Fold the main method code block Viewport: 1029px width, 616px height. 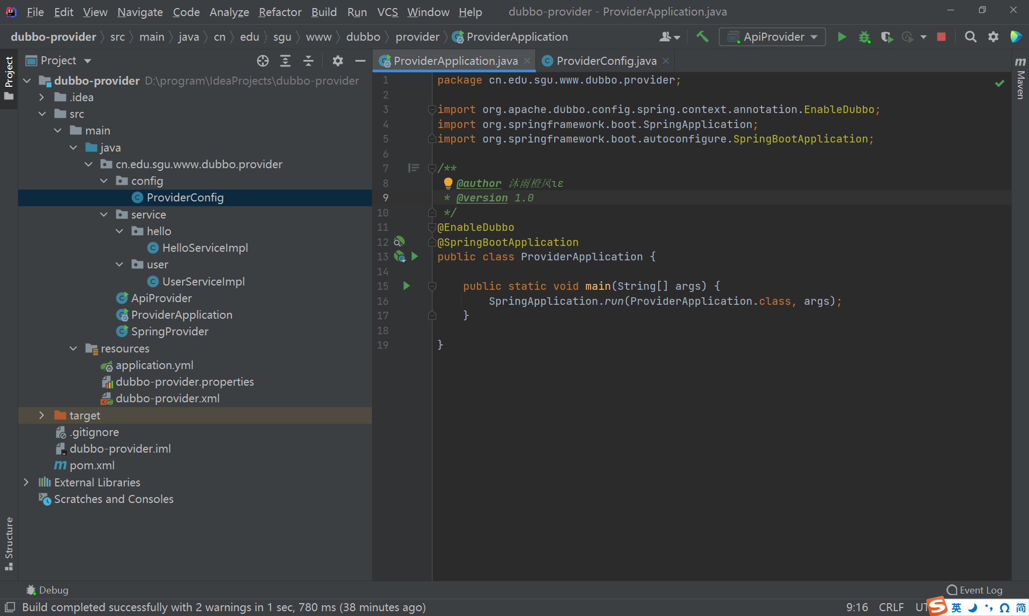point(432,286)
